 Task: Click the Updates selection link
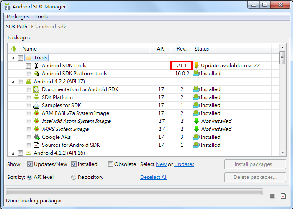(184, 164)
